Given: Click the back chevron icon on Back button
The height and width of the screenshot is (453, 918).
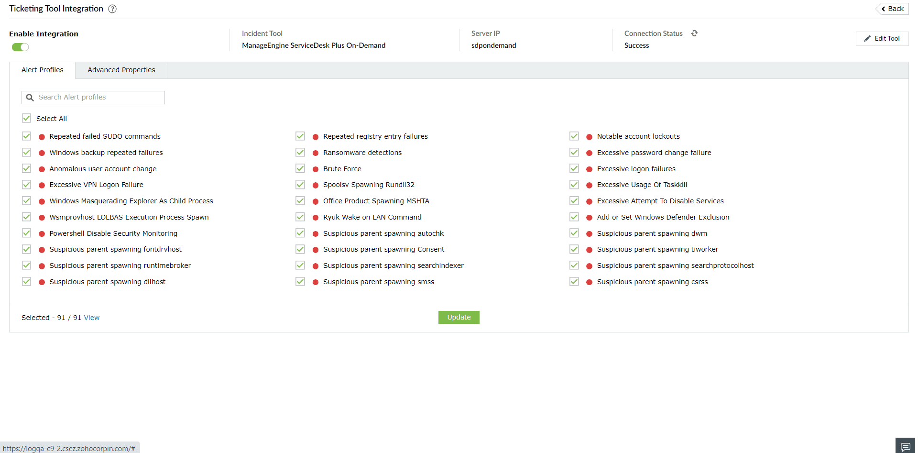Looking at the screenshot, I should [x=882, y=9].
